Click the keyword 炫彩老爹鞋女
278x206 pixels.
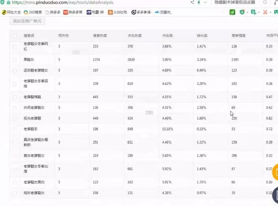(34, 193)
